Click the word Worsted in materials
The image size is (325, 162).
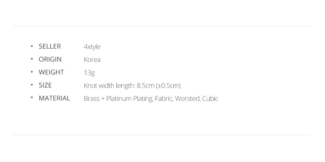click(188, 99)
